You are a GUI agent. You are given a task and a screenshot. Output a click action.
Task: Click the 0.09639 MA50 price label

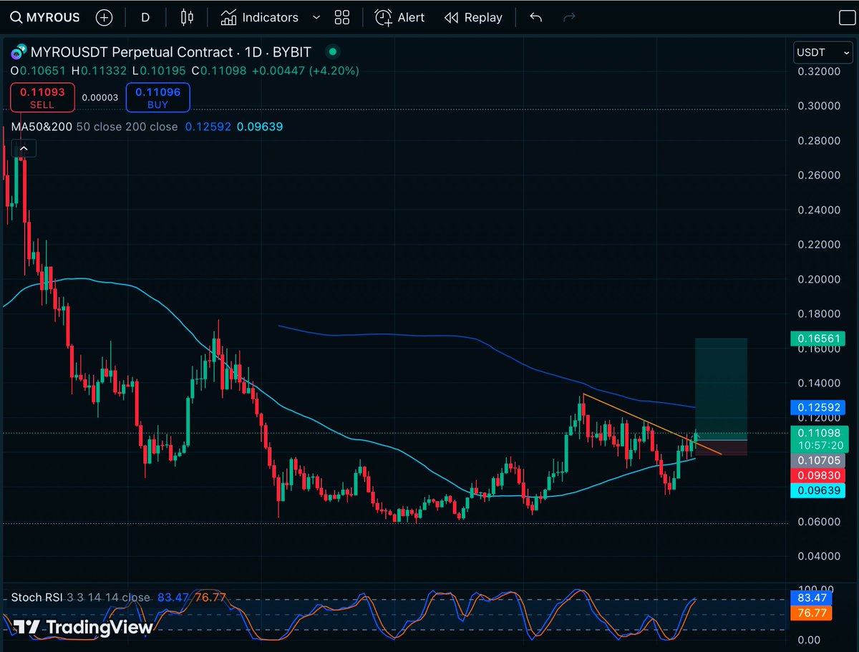[817, 490]
